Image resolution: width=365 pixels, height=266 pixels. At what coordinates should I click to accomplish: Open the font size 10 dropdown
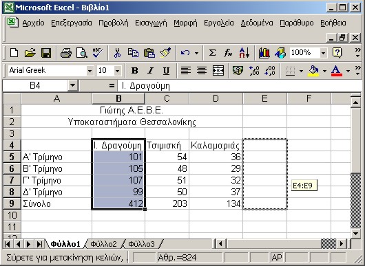(117, 70)
